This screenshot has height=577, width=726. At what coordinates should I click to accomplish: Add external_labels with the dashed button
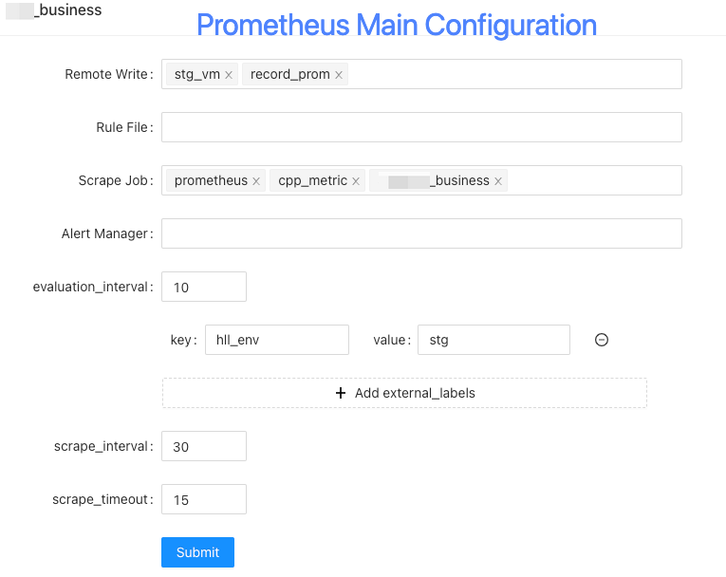tap(404, 393)
